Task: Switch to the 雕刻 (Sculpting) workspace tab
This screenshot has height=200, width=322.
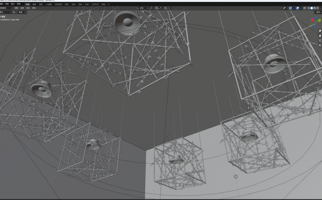Action: click(41, 4)
